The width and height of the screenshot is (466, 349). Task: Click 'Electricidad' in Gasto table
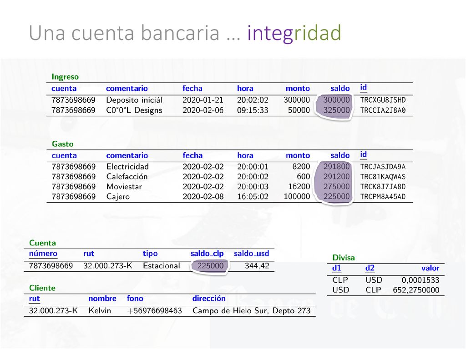[127, 166]
